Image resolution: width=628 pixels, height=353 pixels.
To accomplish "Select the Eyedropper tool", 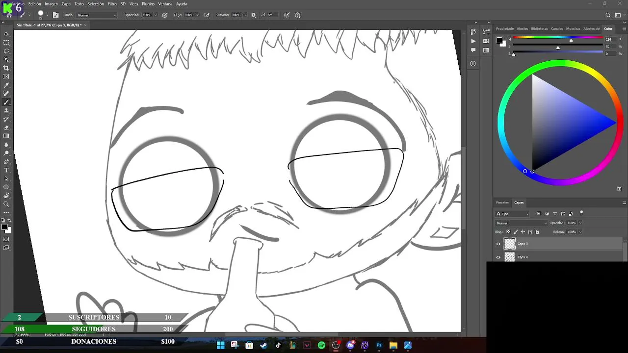I will pyautogui.click(x=6, y=85).
